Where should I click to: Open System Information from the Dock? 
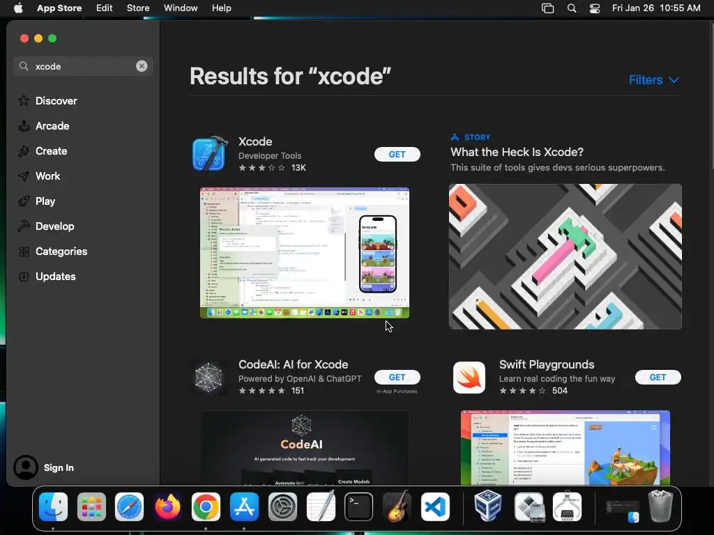[567, 506]
